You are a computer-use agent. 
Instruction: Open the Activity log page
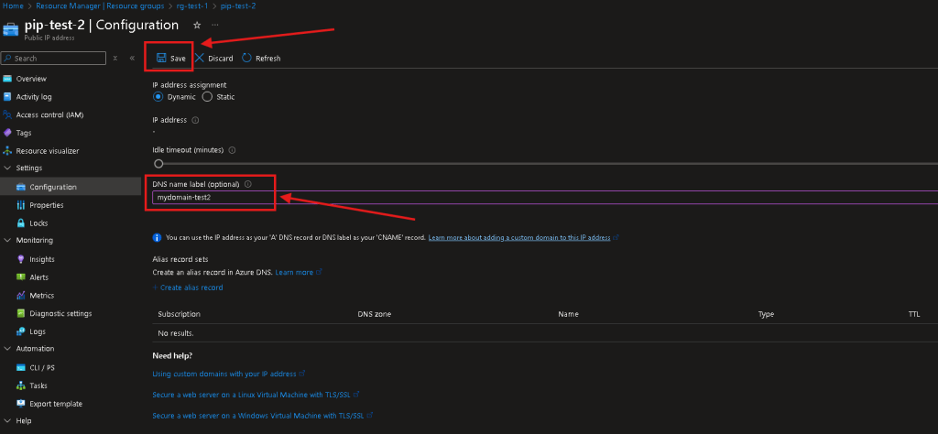[34, 97]
